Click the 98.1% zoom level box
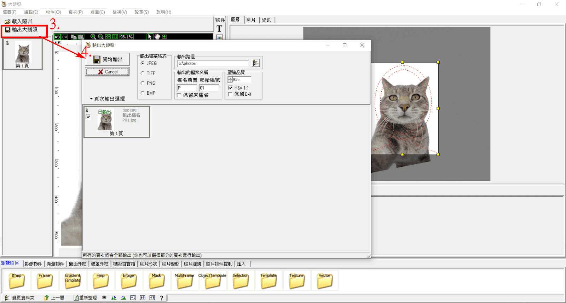Viewport: 566px width, 303px height. (x=126, y=37)
